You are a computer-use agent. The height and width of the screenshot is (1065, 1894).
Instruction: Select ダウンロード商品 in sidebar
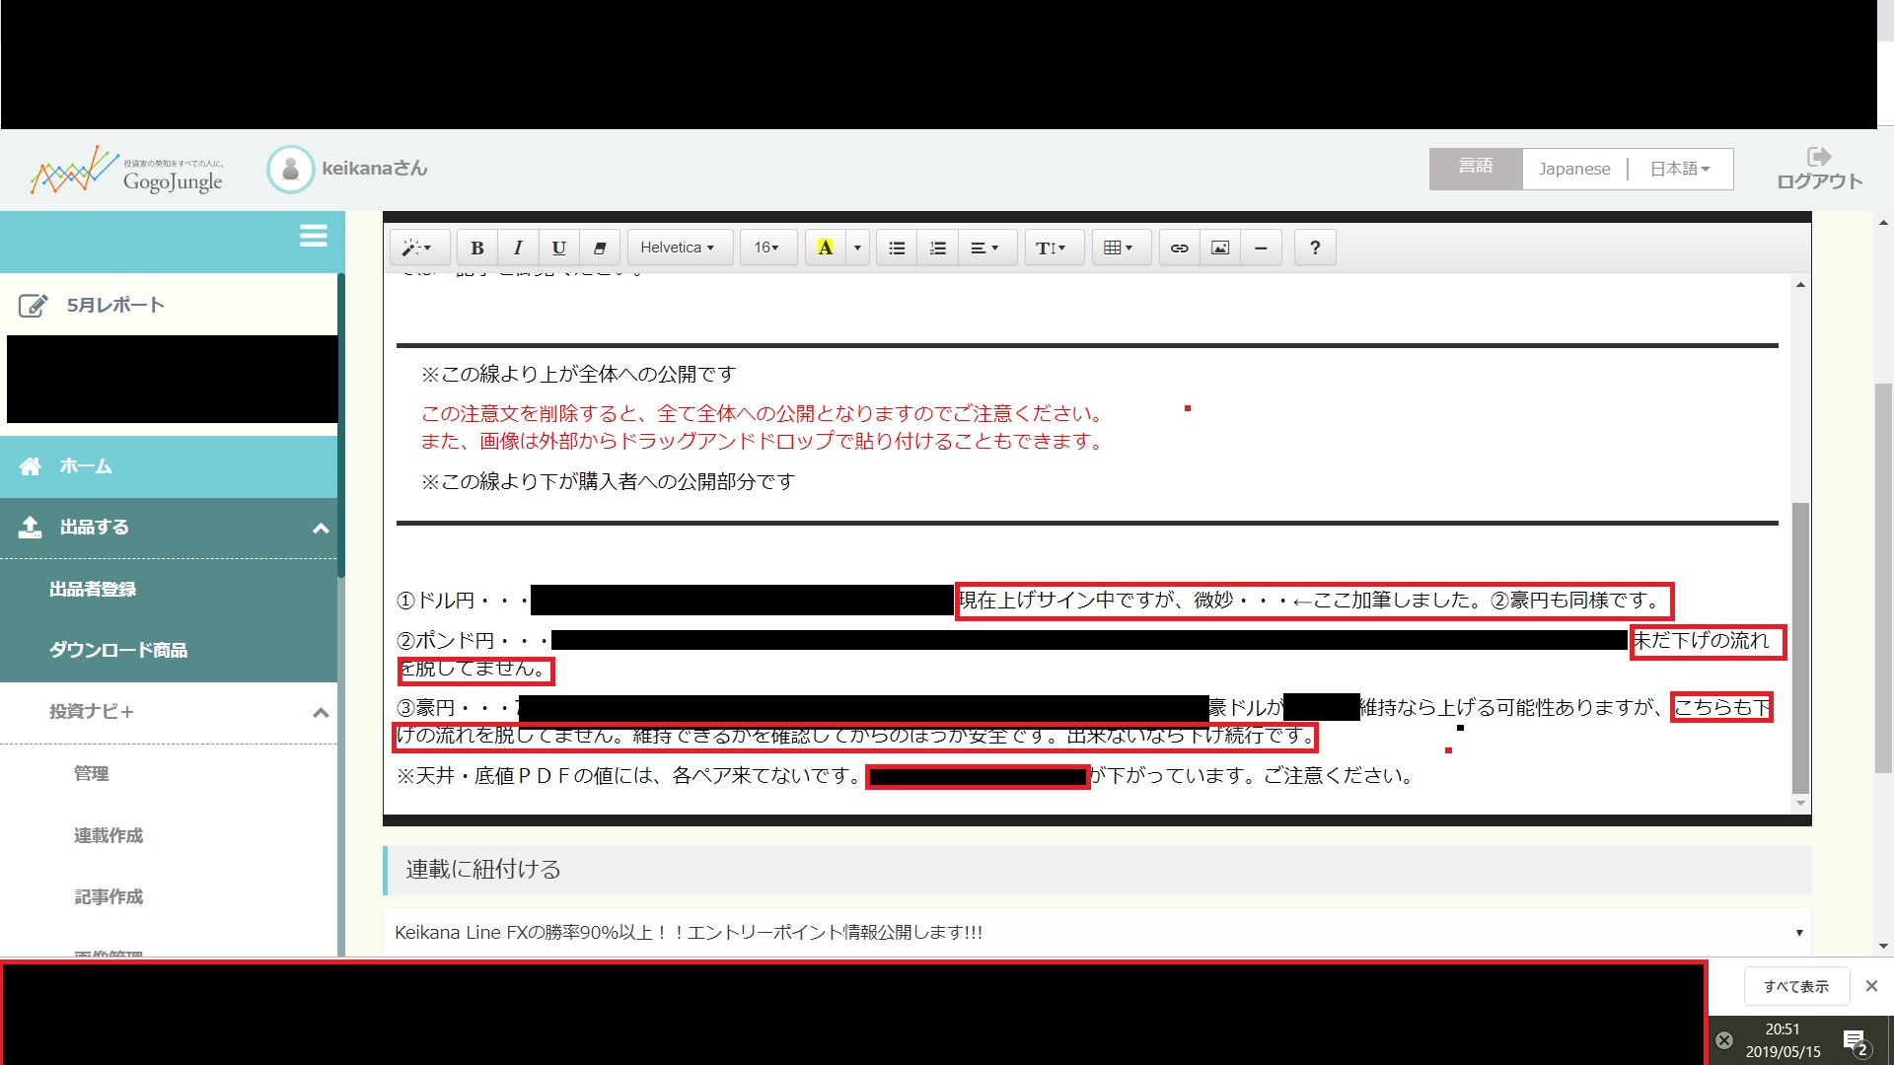click(x=118, y=650)
